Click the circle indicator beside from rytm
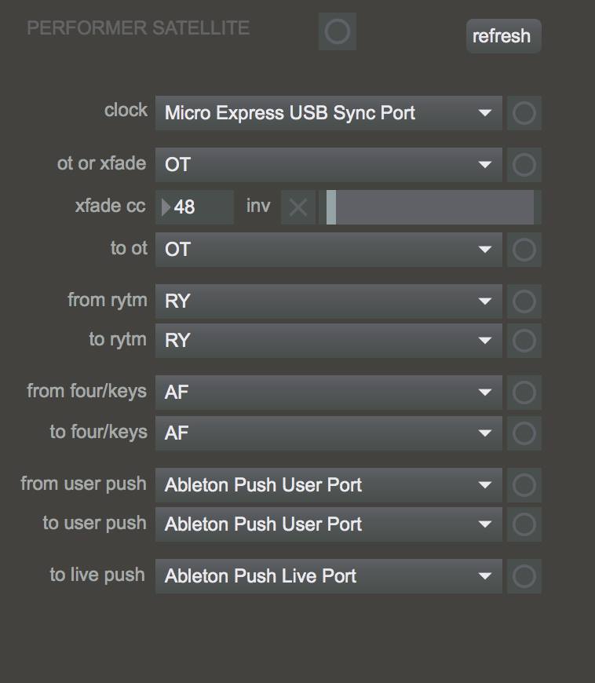Image resolution: width=595 pixels, height=683 pixels. [524, 301]
